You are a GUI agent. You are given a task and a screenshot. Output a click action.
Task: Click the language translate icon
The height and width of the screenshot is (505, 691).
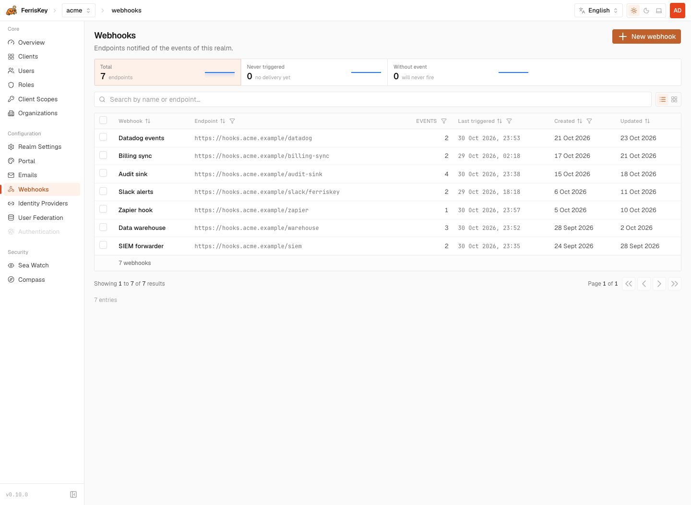click(x=582, y=11)
